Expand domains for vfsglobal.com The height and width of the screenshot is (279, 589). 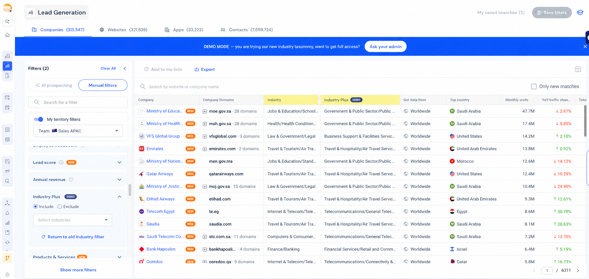205,137
